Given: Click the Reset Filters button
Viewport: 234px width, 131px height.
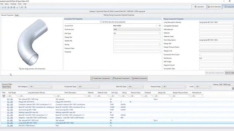Looking at the screenshot, I should (x=7, y=87).
